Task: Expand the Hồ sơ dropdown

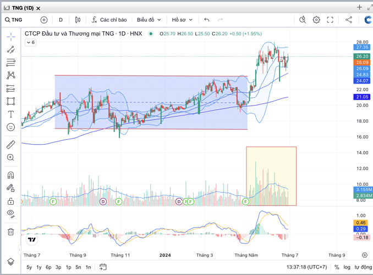Action: pos(182,20)
